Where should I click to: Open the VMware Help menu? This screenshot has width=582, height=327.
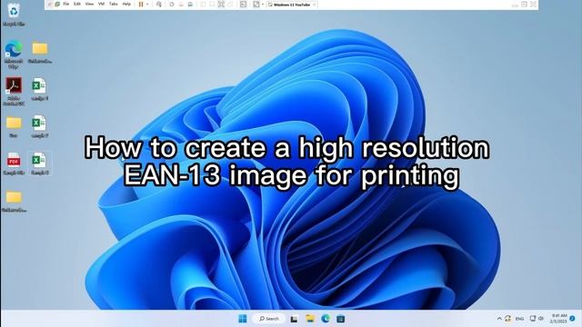[126, 4]
